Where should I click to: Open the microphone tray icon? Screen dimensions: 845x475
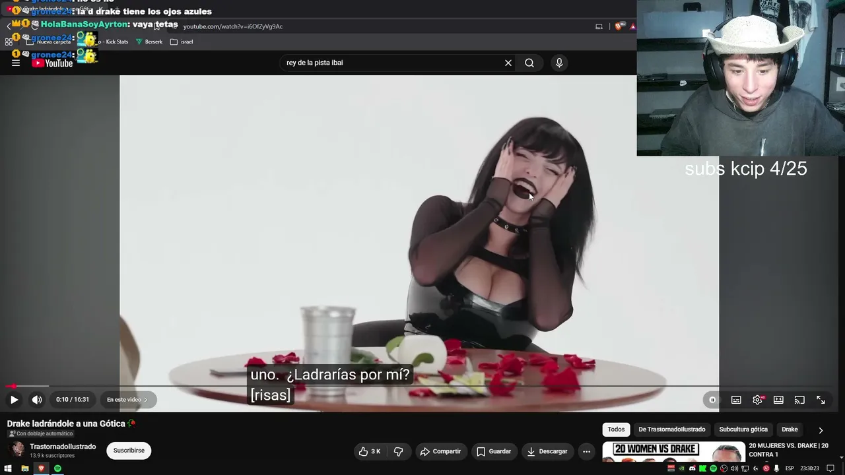click(x=776, y=468)
